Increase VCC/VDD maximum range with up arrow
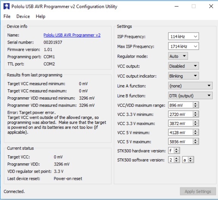 pyautogui.click(x=196, y=104)
